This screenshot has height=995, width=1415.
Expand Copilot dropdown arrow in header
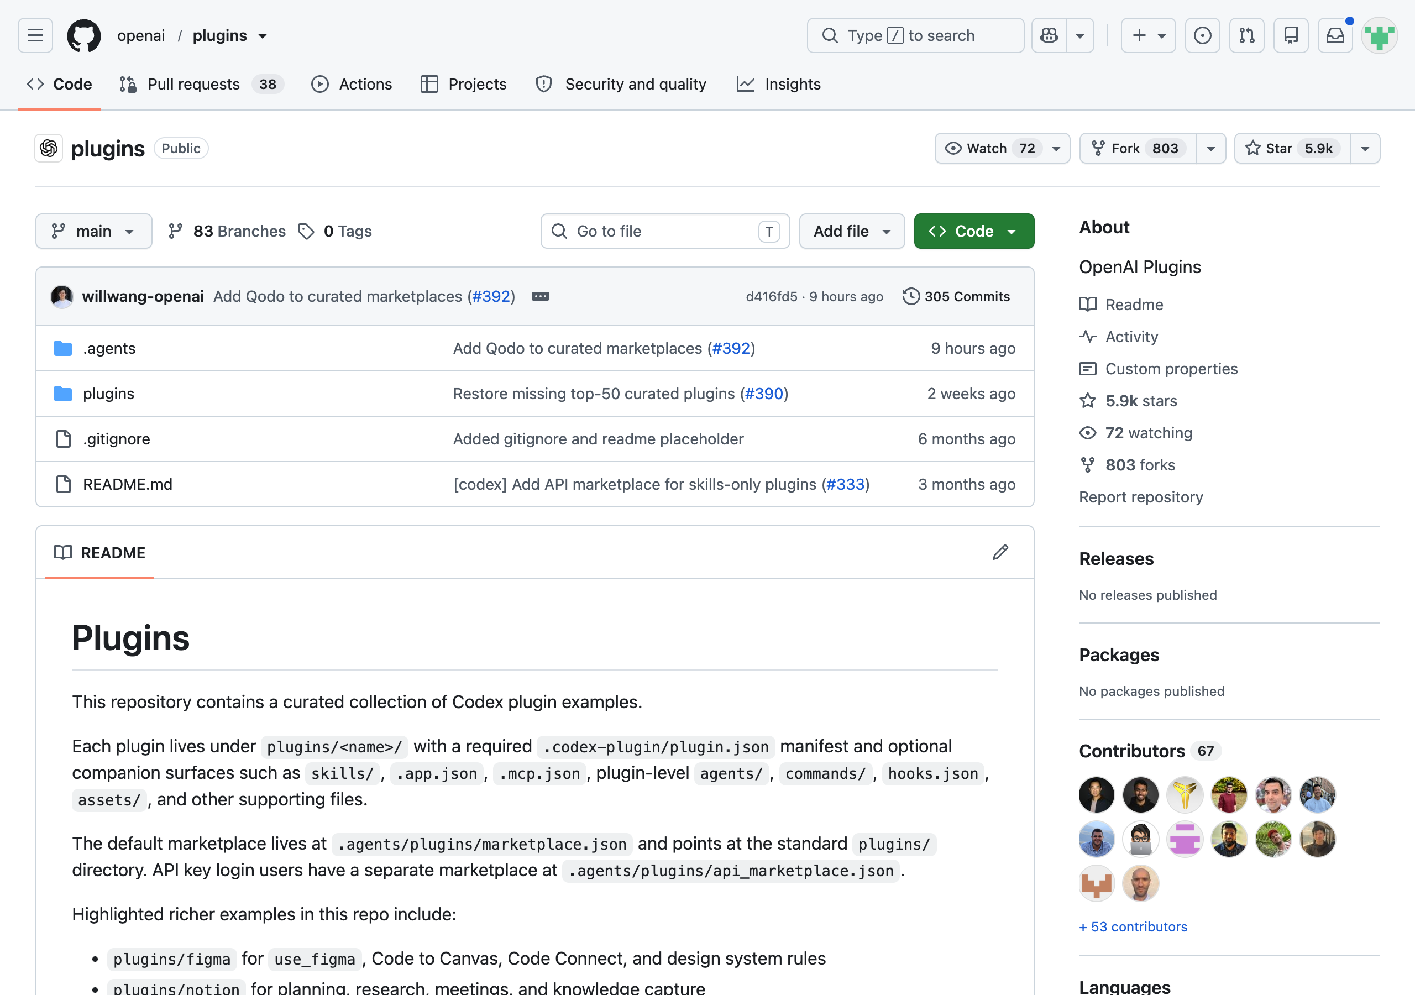1079,35
